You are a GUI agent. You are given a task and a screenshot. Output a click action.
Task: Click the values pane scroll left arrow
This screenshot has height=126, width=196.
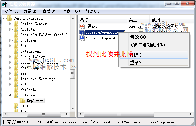(80, 114)
